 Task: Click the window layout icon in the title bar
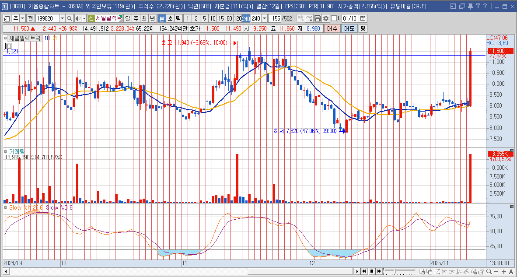[x=454, y=6]
